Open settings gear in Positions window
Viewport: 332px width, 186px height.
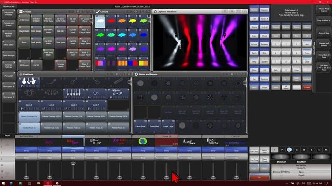click(116, 74)
